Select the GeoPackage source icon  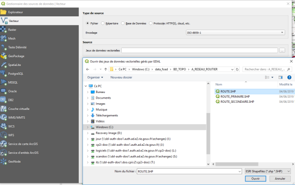click(3, 56)
